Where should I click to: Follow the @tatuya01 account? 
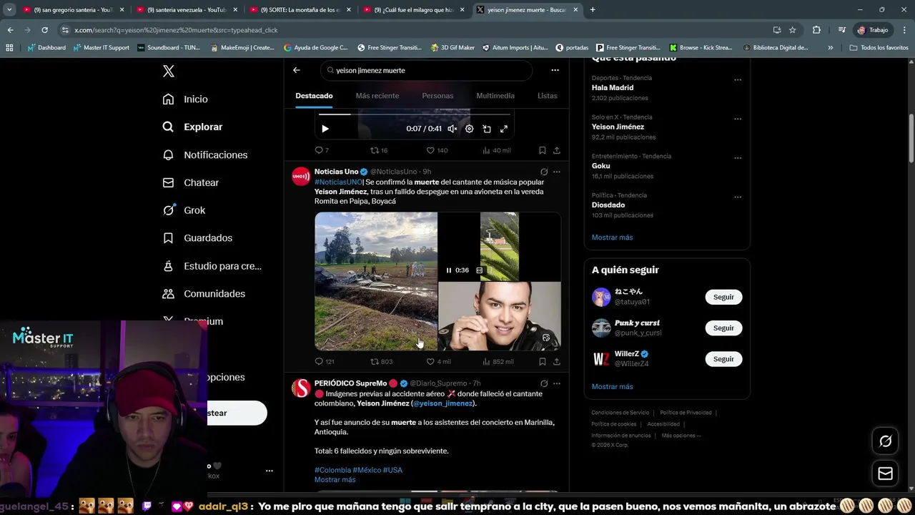[723, 297]
